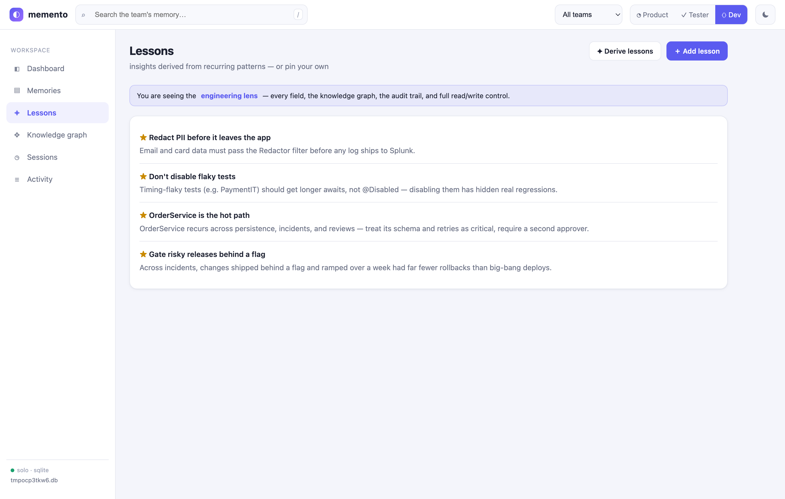The height and width of the screenshot is (499, 785).
Task: Click the solo · sqlite status text
Action: (33, 470)
